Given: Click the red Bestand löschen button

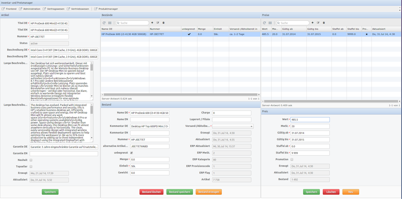Looking at the screenshot, I should [151, 192].
